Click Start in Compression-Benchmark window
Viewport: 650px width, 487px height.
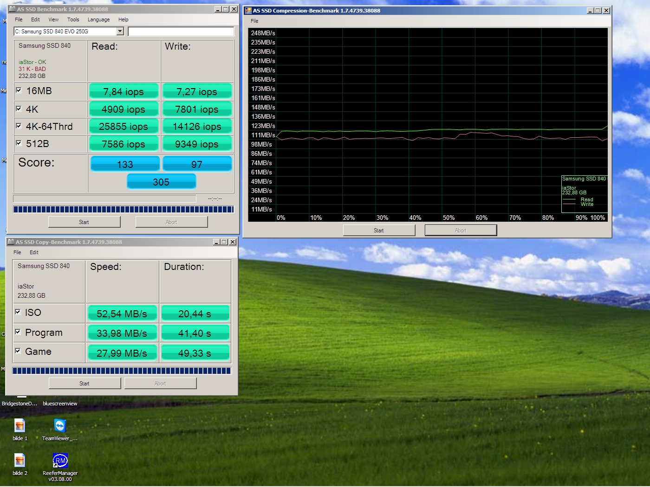(379, 231)
